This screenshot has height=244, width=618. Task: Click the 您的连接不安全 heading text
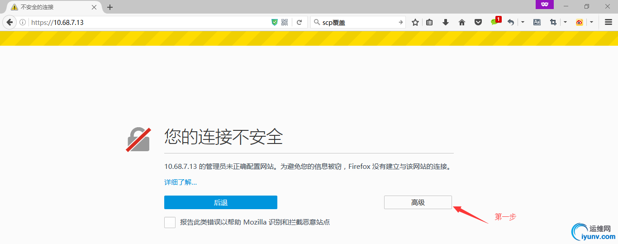point(223,136)
